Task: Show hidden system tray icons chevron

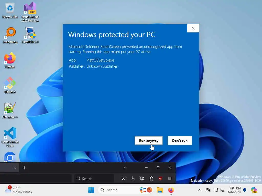Action: [x=200, y=190]
